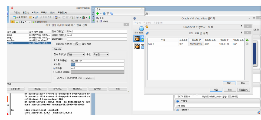Screen dimensions: 261x120
Task: Click the connection name input field
Action: pos(97,32)
